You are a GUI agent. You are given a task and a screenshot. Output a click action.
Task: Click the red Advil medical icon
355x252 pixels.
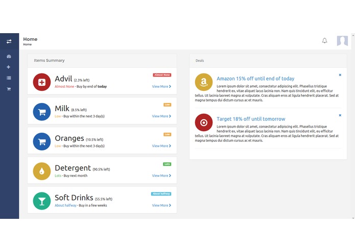coord(42,82)
